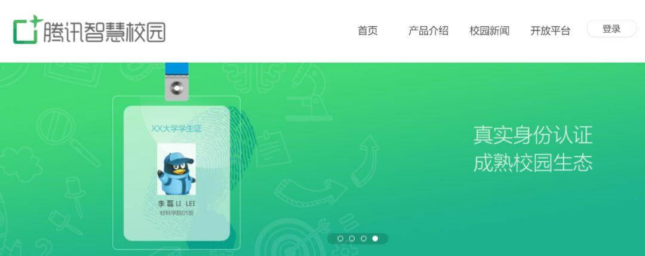Click the 材料学院01班 class label
The image size is (645, 256).
(x=176, y=213)
